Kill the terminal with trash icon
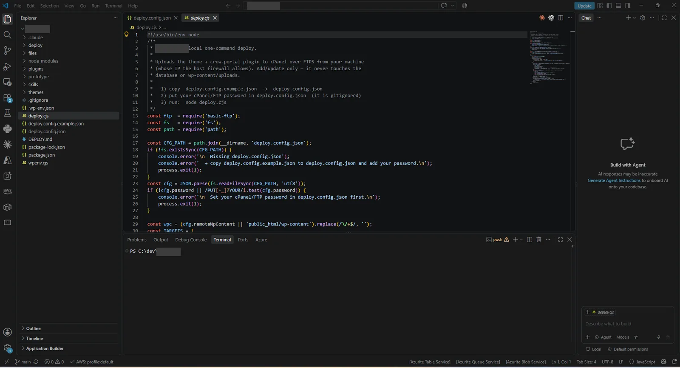680x368 pixels. click(x=539, y=240)
